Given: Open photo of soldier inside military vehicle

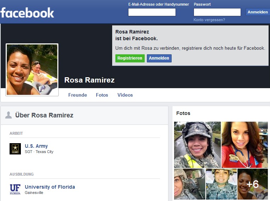Looking at the screenshot, I should coord(190,184).
